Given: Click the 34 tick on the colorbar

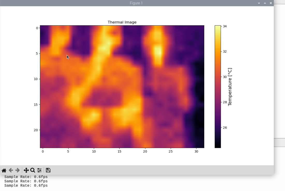Looking at the screenshot, I should [x=225, y=26].
